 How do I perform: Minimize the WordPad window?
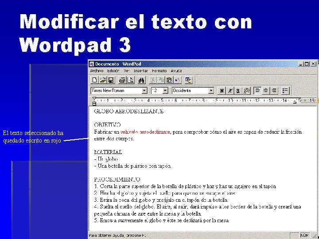tap(300, 64)
